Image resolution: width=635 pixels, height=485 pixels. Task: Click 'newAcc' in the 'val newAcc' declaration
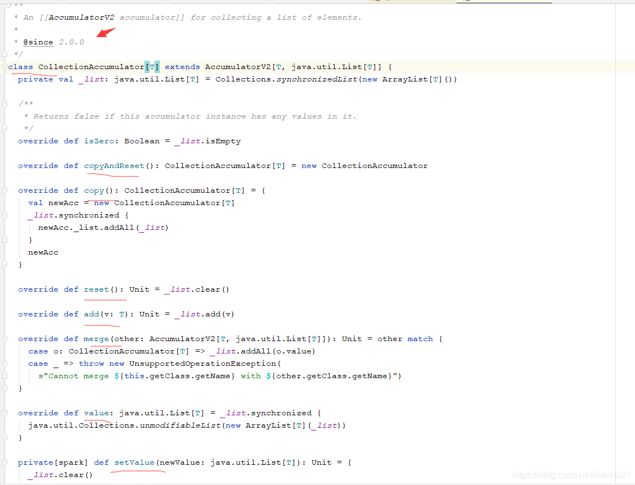64,203
